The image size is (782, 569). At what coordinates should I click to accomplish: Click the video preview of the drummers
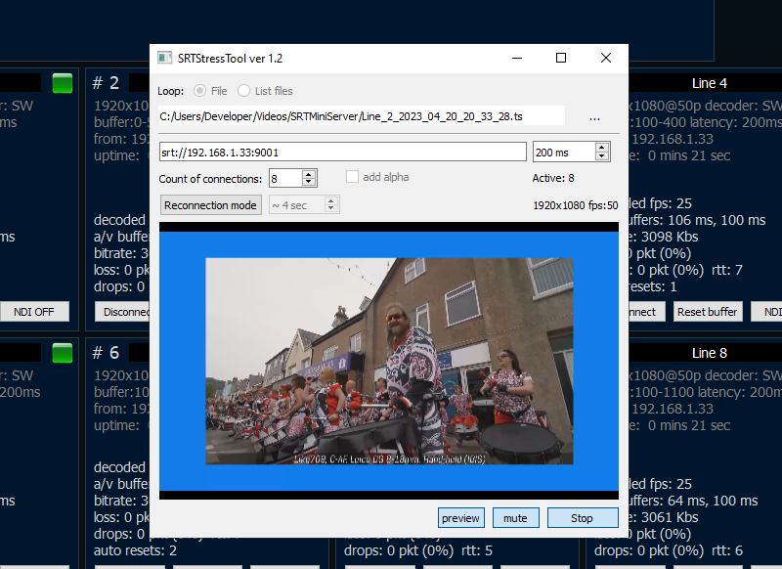[389, 361]
